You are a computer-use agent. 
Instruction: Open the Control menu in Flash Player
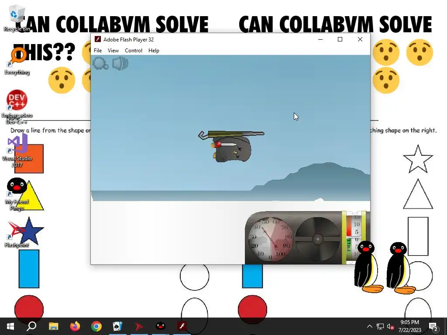click(134, 51)
